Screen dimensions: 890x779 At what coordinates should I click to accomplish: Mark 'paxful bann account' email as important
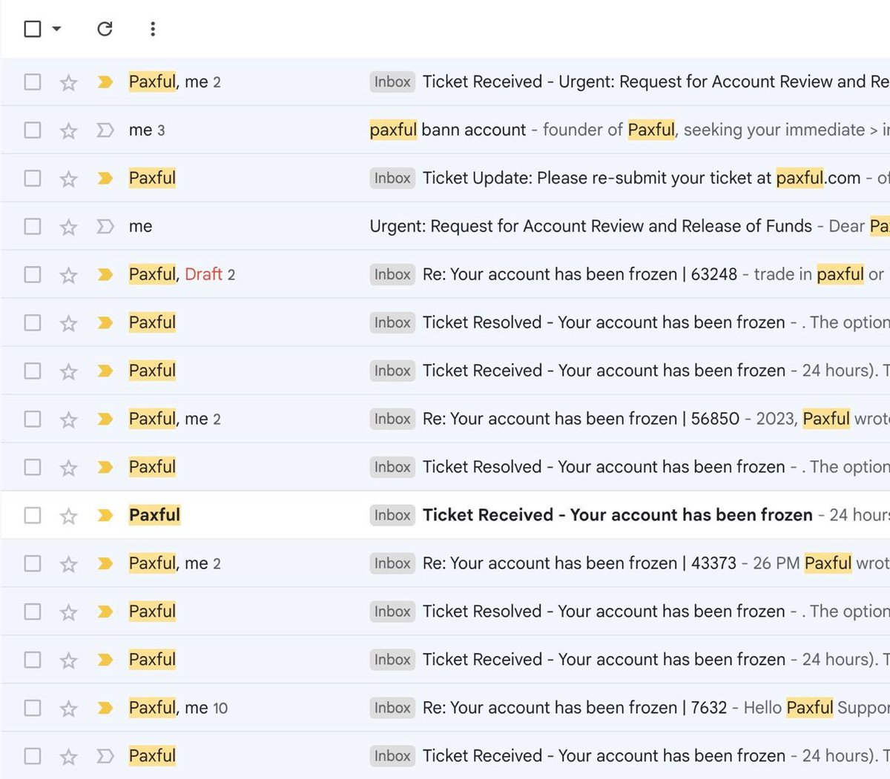pyautogui.click(x=105, y=130)
